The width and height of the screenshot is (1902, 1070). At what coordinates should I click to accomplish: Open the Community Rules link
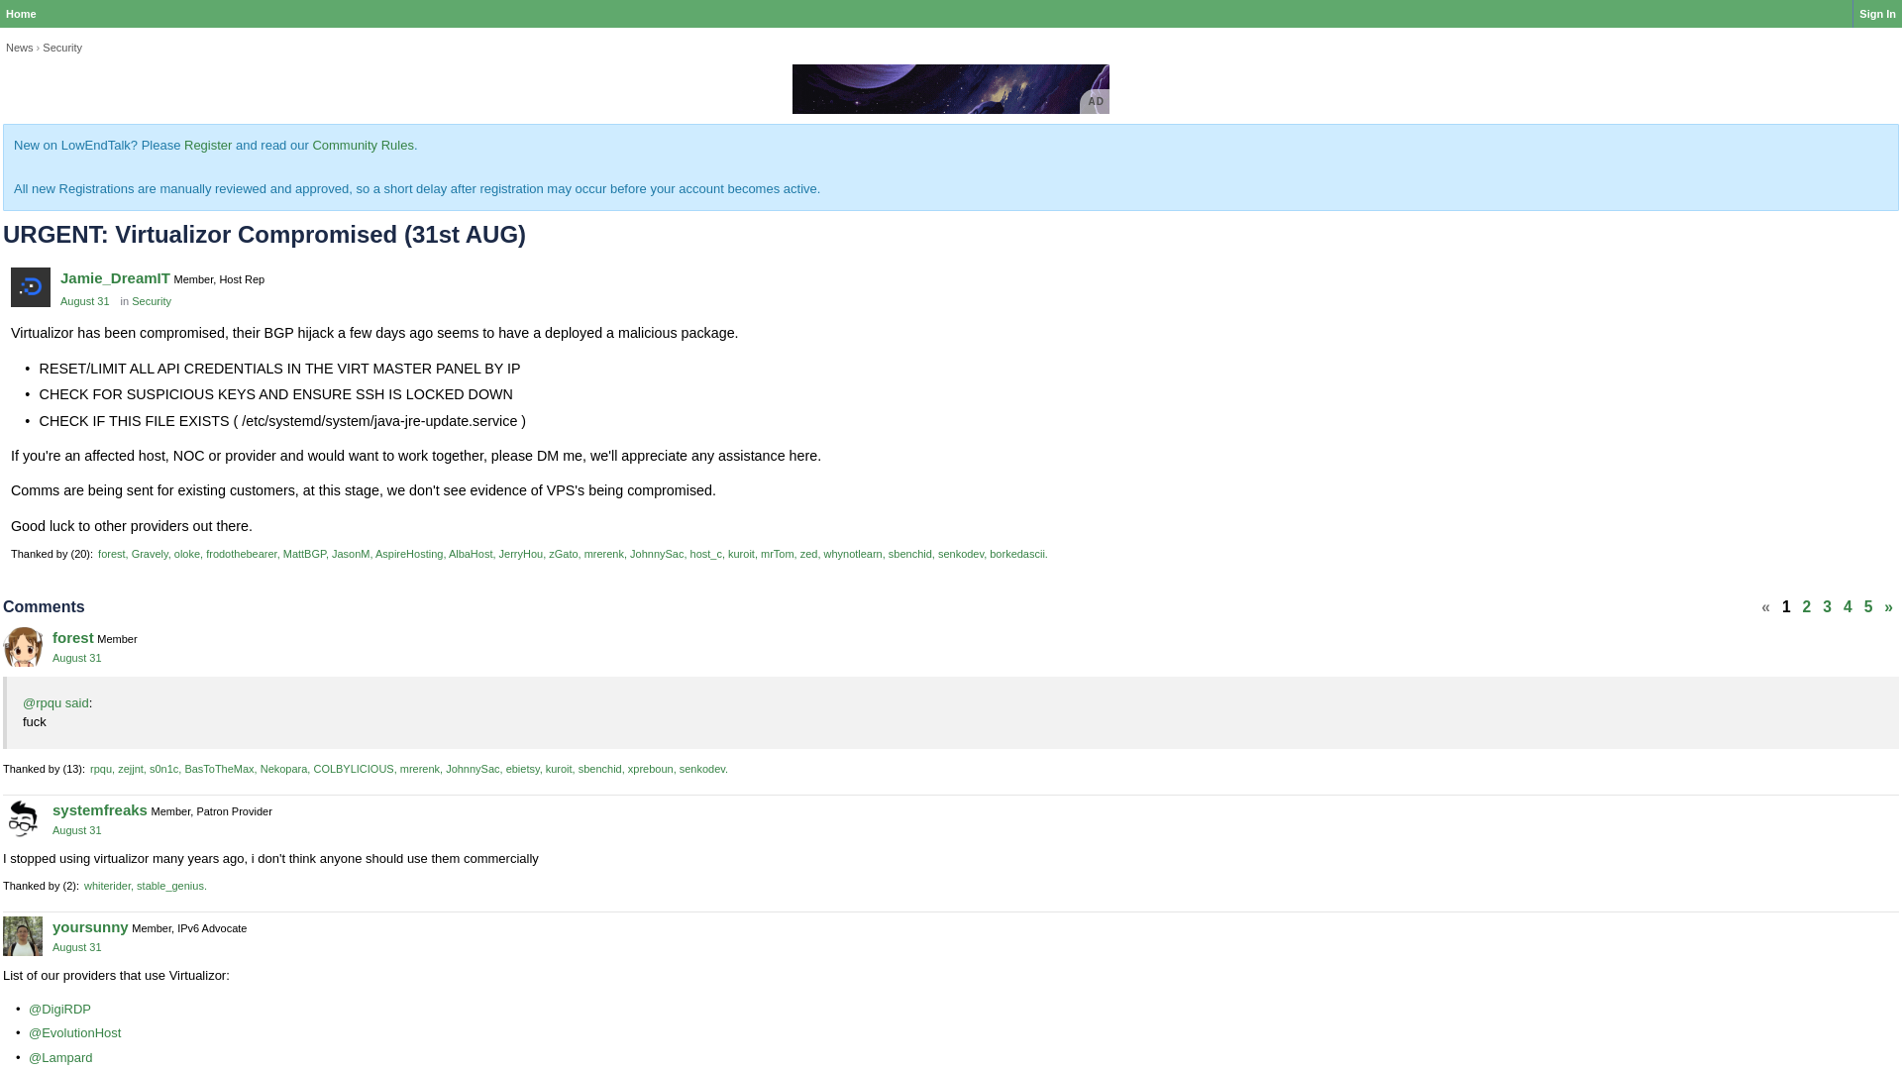coord(363,146)
